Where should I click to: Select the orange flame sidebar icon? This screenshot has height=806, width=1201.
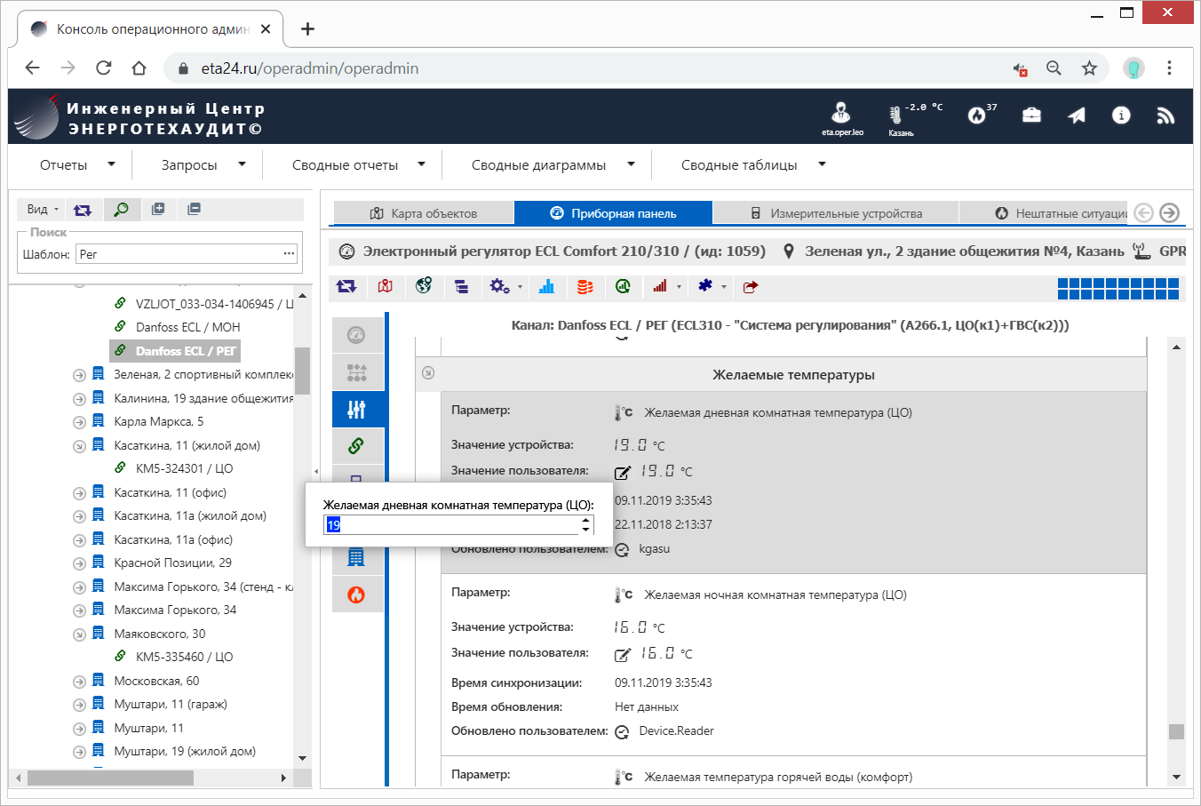pyautogui.click(x=356, y=595)
